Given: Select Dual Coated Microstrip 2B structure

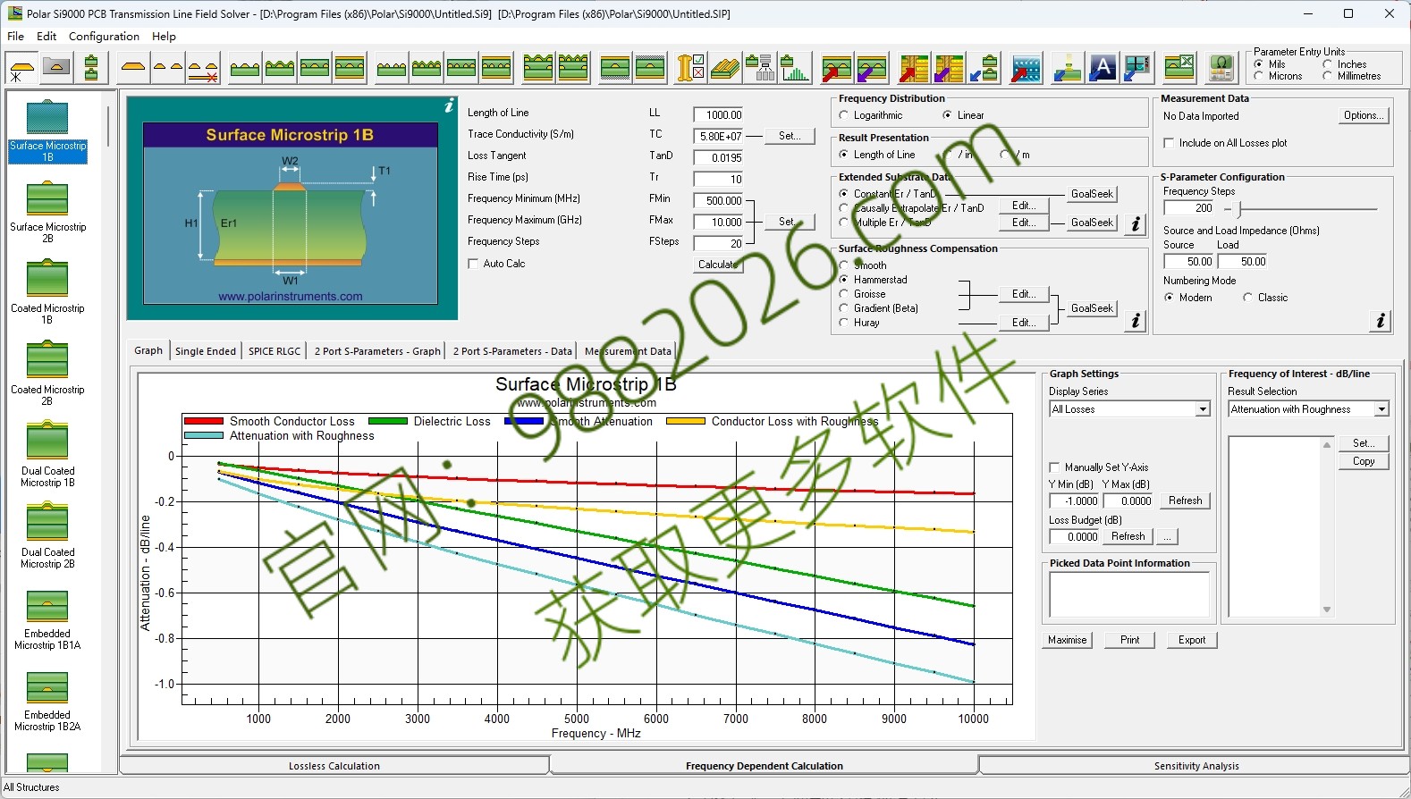Looking at the screenshot, I should tap(48, 536).
